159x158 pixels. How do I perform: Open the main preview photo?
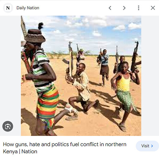tap(81, 76)
